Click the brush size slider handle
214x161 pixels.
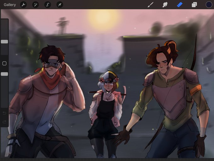pos(4,42)
